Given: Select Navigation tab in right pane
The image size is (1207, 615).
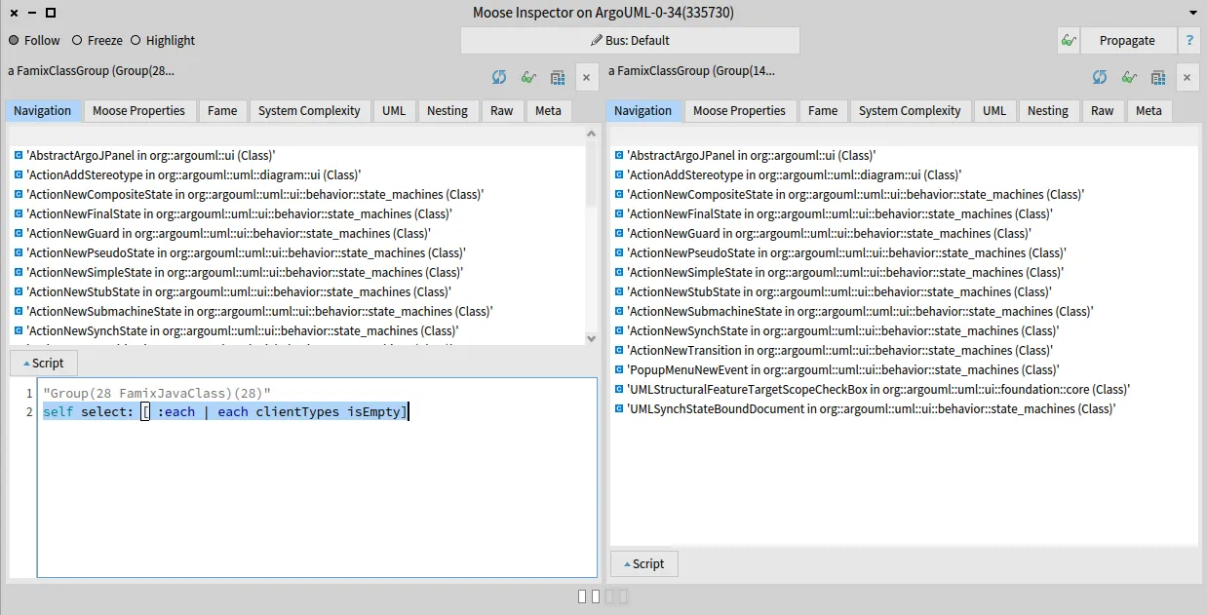Looking at the screenshot, I should pos(642,110).
